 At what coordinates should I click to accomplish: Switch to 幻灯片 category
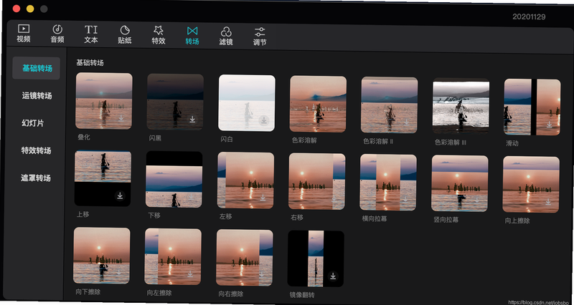(32, 123)
